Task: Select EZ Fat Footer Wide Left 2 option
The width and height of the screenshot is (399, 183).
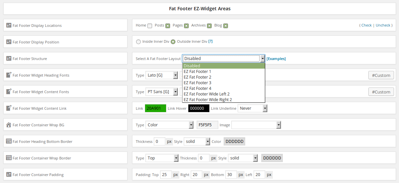Action: pyautogui.click(x=206, y=94)
